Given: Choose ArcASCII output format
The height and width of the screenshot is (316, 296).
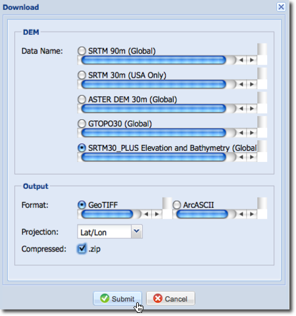Looking at the screenshot, I should [x=177, y=205].
